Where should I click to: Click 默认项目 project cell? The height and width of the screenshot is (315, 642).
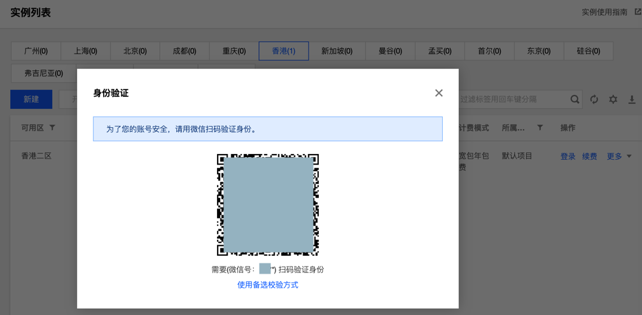[517, 156]
